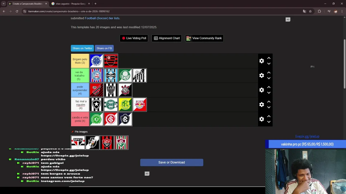Click the page vertical scrollbar

345,64
